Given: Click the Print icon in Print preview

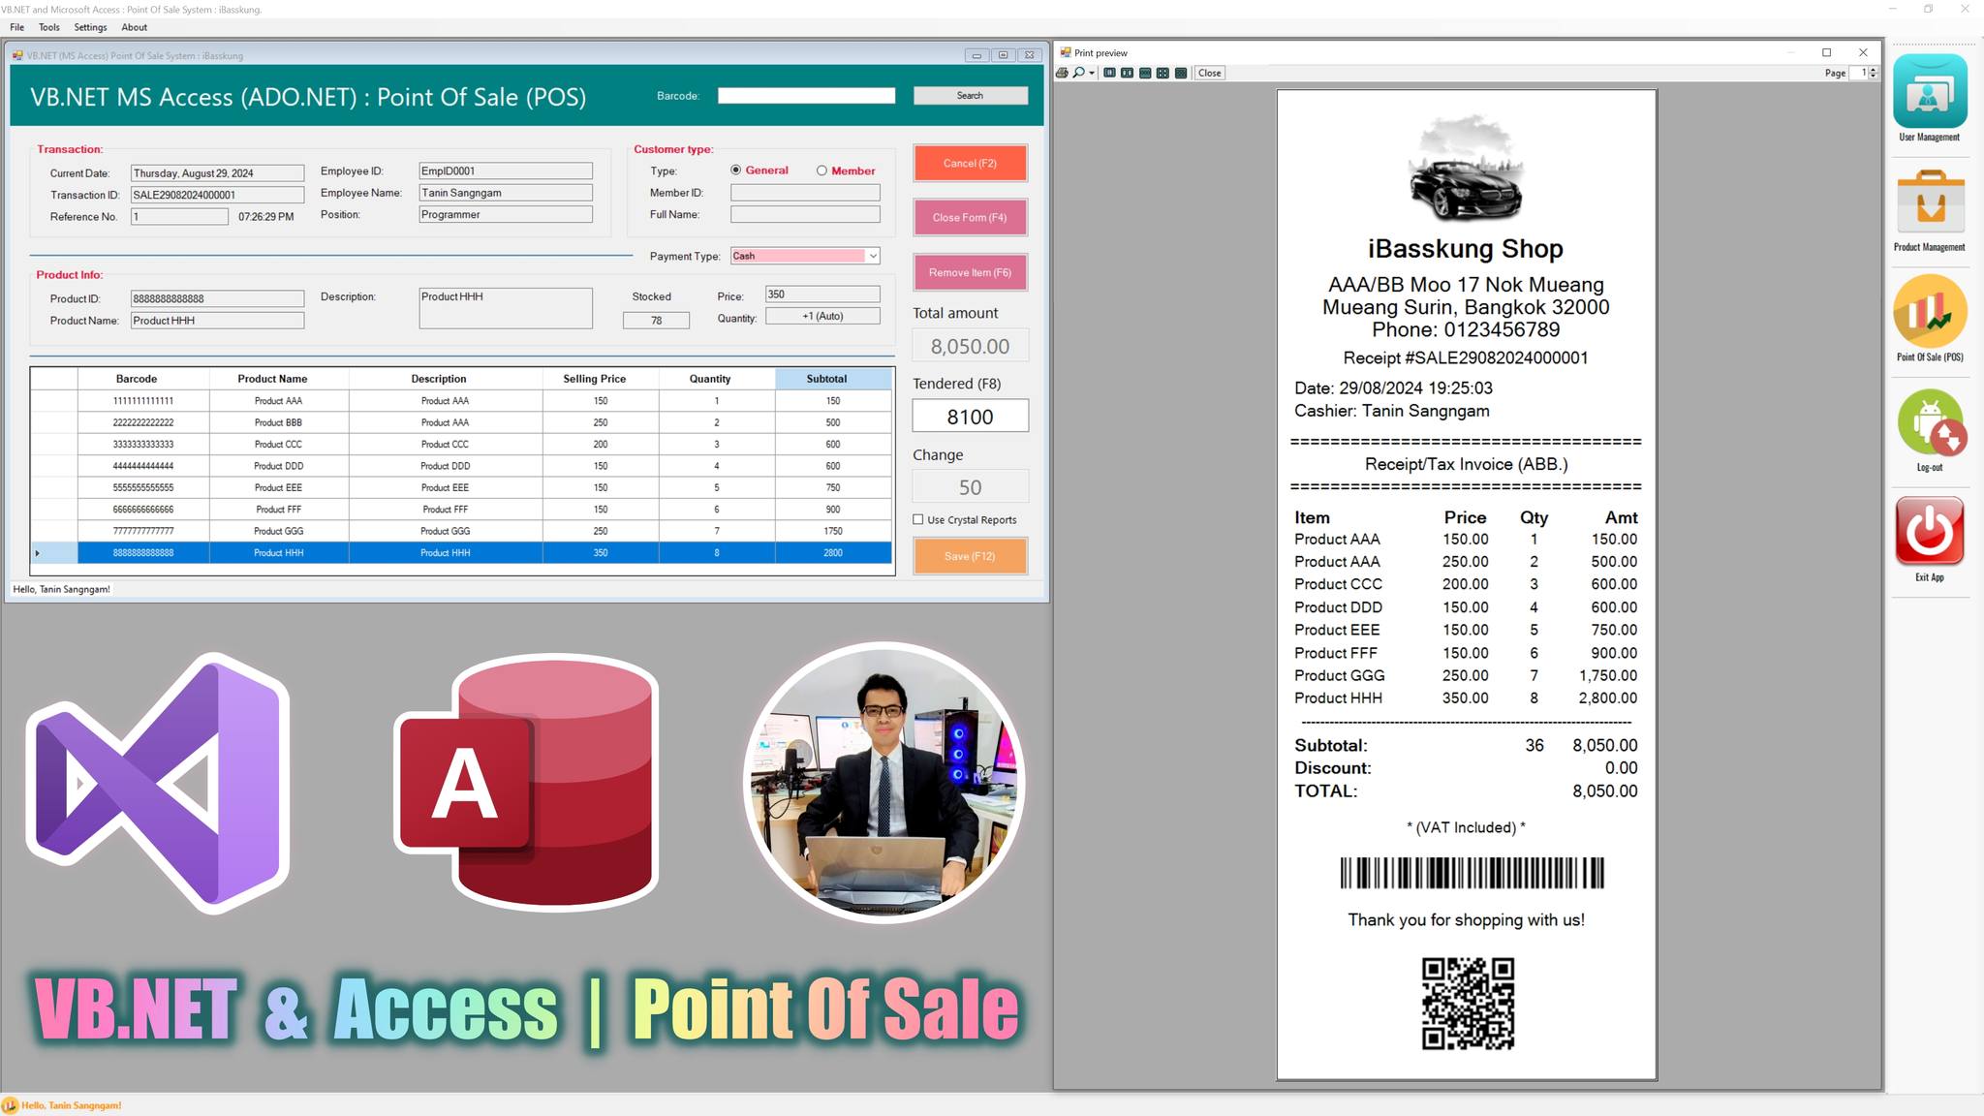Looking at the screenshot, I should 1063,73.
